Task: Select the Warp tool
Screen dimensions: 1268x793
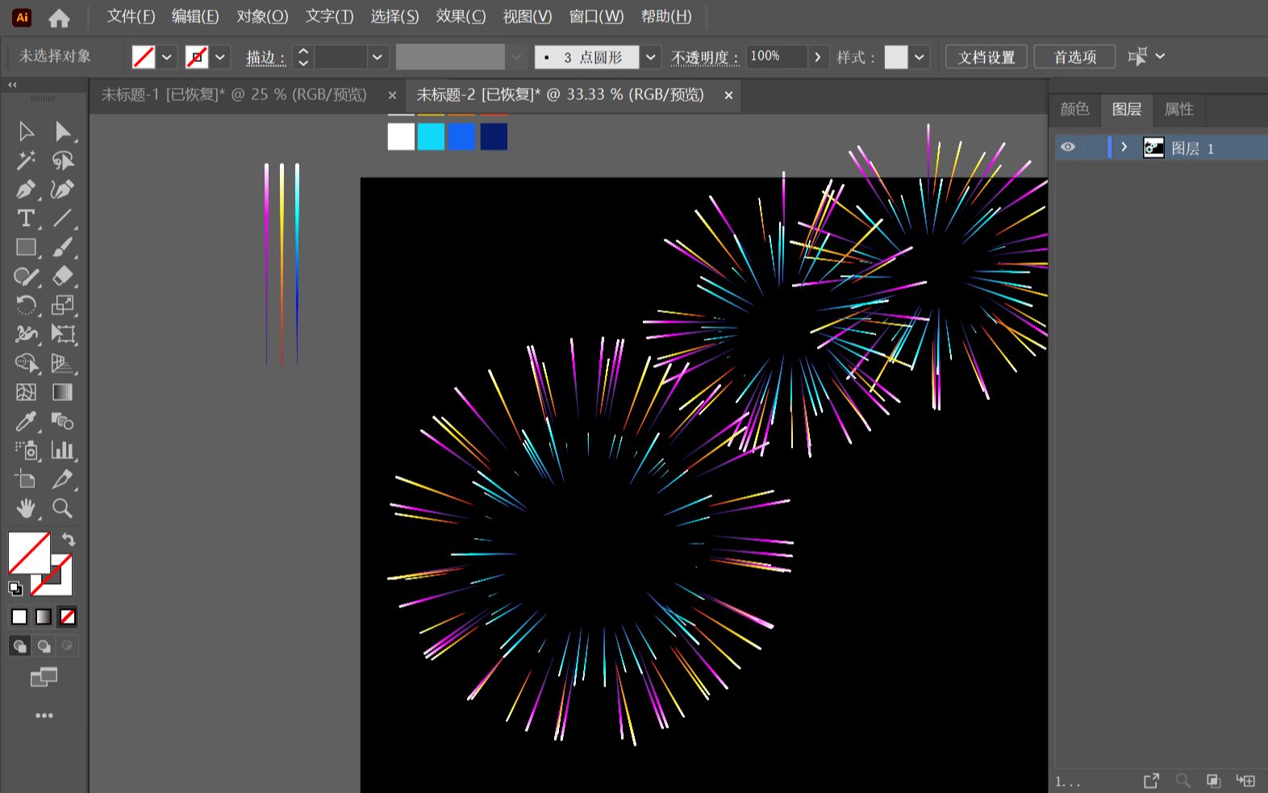Action: tap(26, 334)
